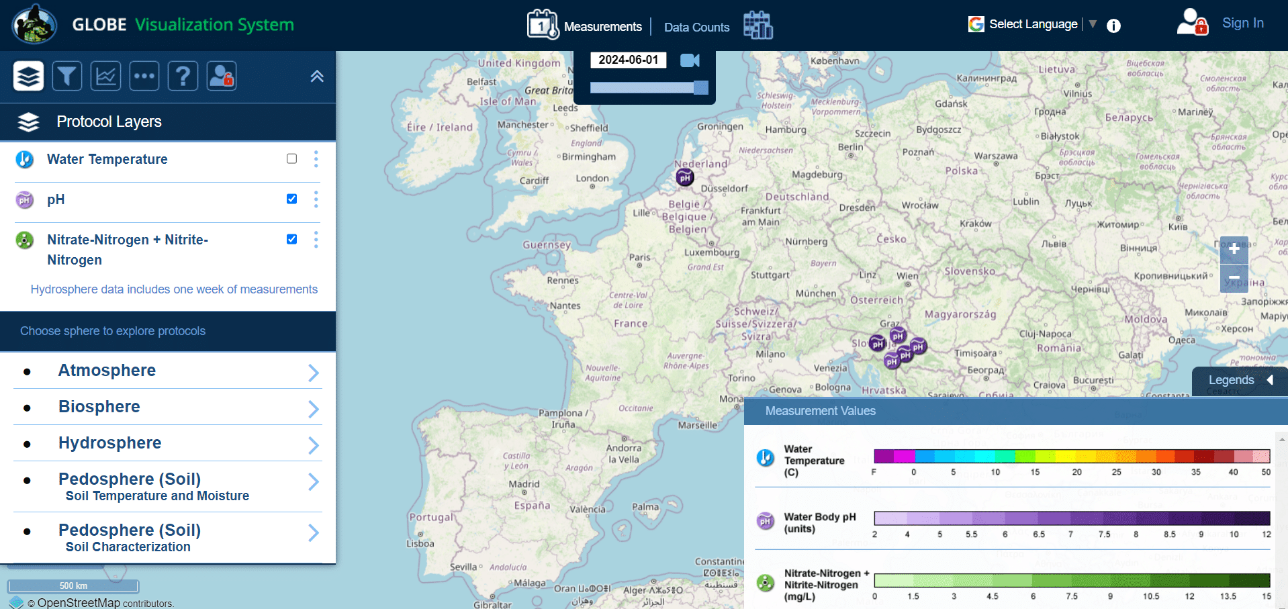1288x609 pixels.
Task: Click the three-dots more options toolbar icon
Action: point(144,76)
